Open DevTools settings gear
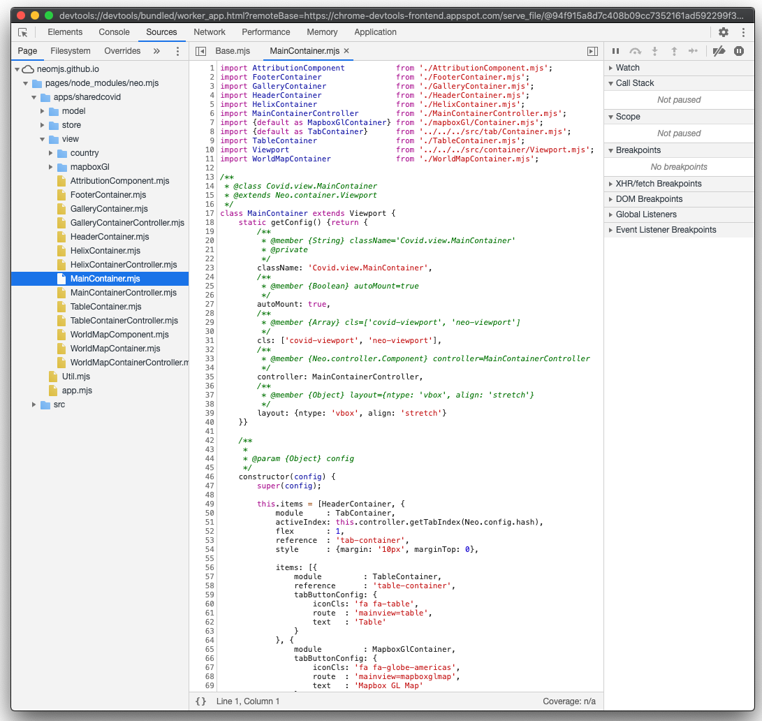Viewport: 762px width, 721px height. (x=724, y=32)
